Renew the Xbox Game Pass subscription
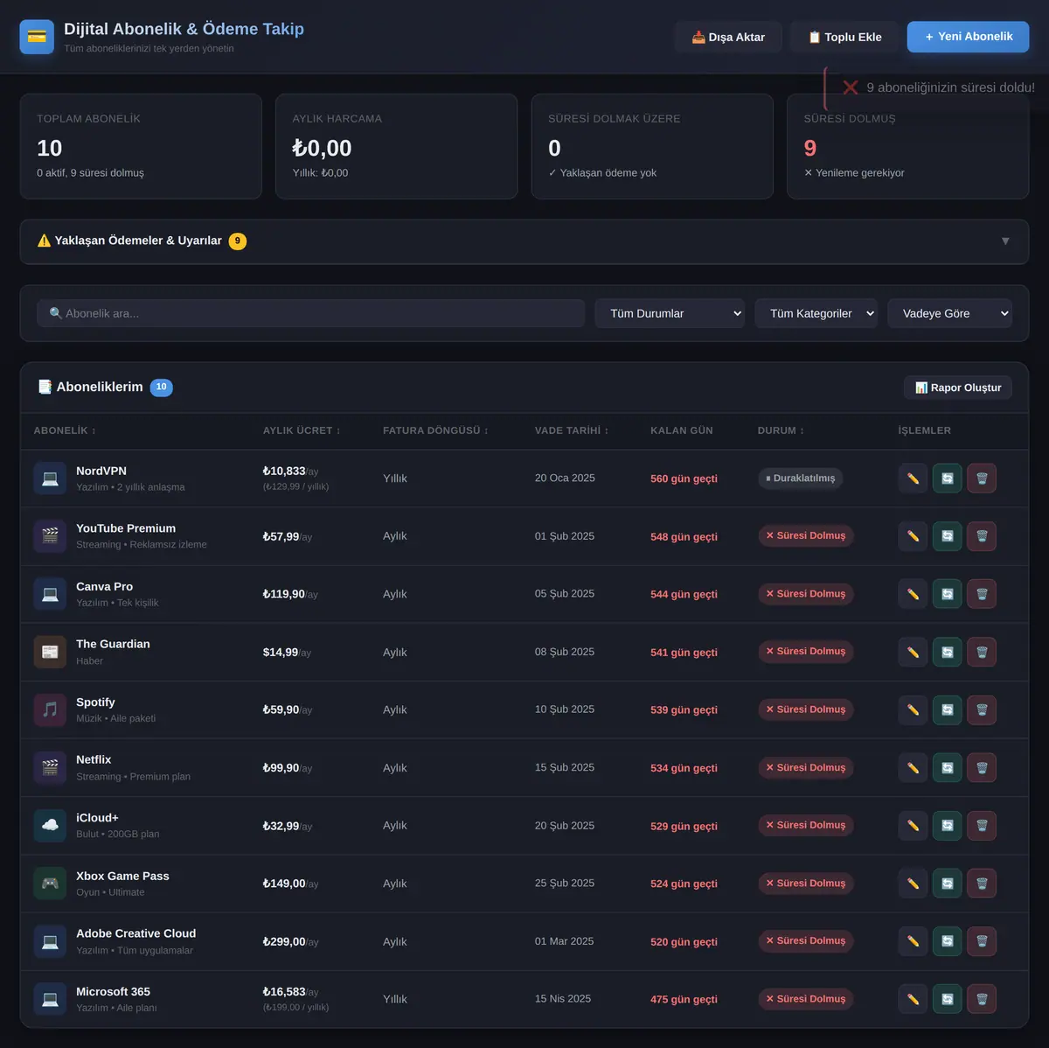The height and width of the screenshot is (1048, 1049). click(948, 884)
